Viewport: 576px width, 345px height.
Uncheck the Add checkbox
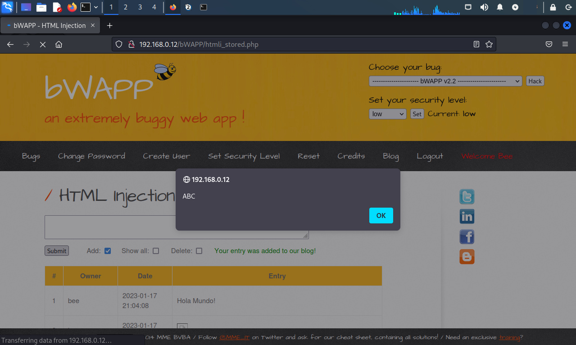click(x=108, y=251)
